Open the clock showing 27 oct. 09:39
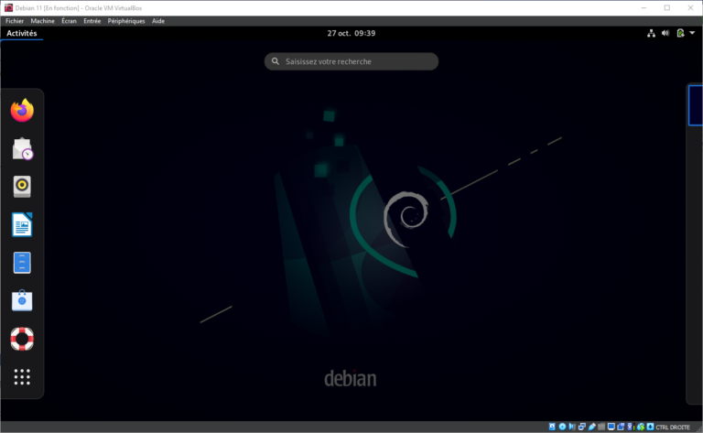Viewport: 703px width, 433px height. (351, 33)
